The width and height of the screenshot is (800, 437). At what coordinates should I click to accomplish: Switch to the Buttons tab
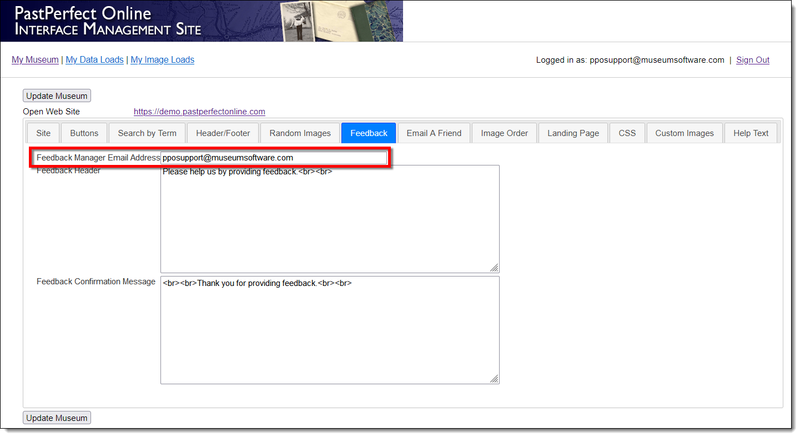(x=84, y=133)
